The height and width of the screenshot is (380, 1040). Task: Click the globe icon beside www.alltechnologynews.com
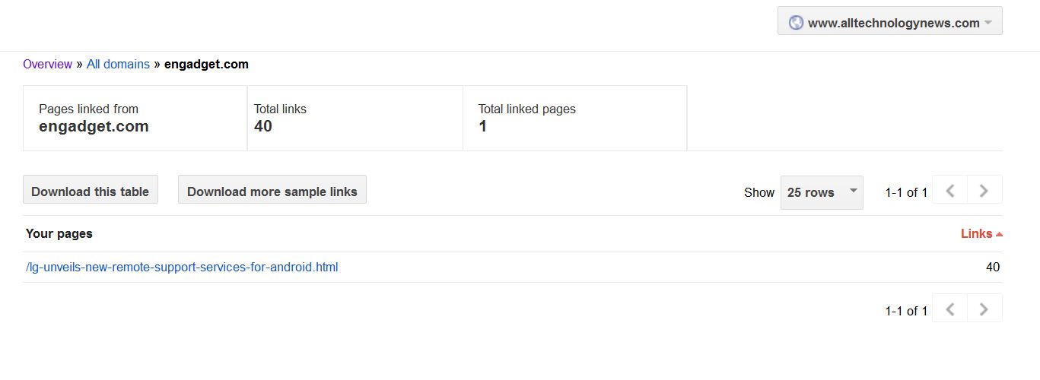[796, 23]
